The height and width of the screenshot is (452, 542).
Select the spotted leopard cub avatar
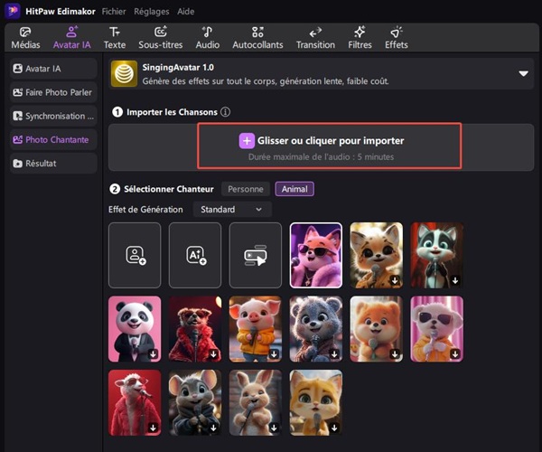pos(377,255)
